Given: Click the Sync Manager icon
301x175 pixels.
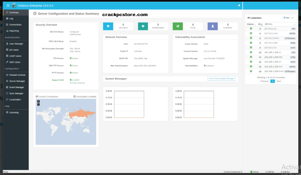Looking at the screenshot, I should tap(7, 93).
